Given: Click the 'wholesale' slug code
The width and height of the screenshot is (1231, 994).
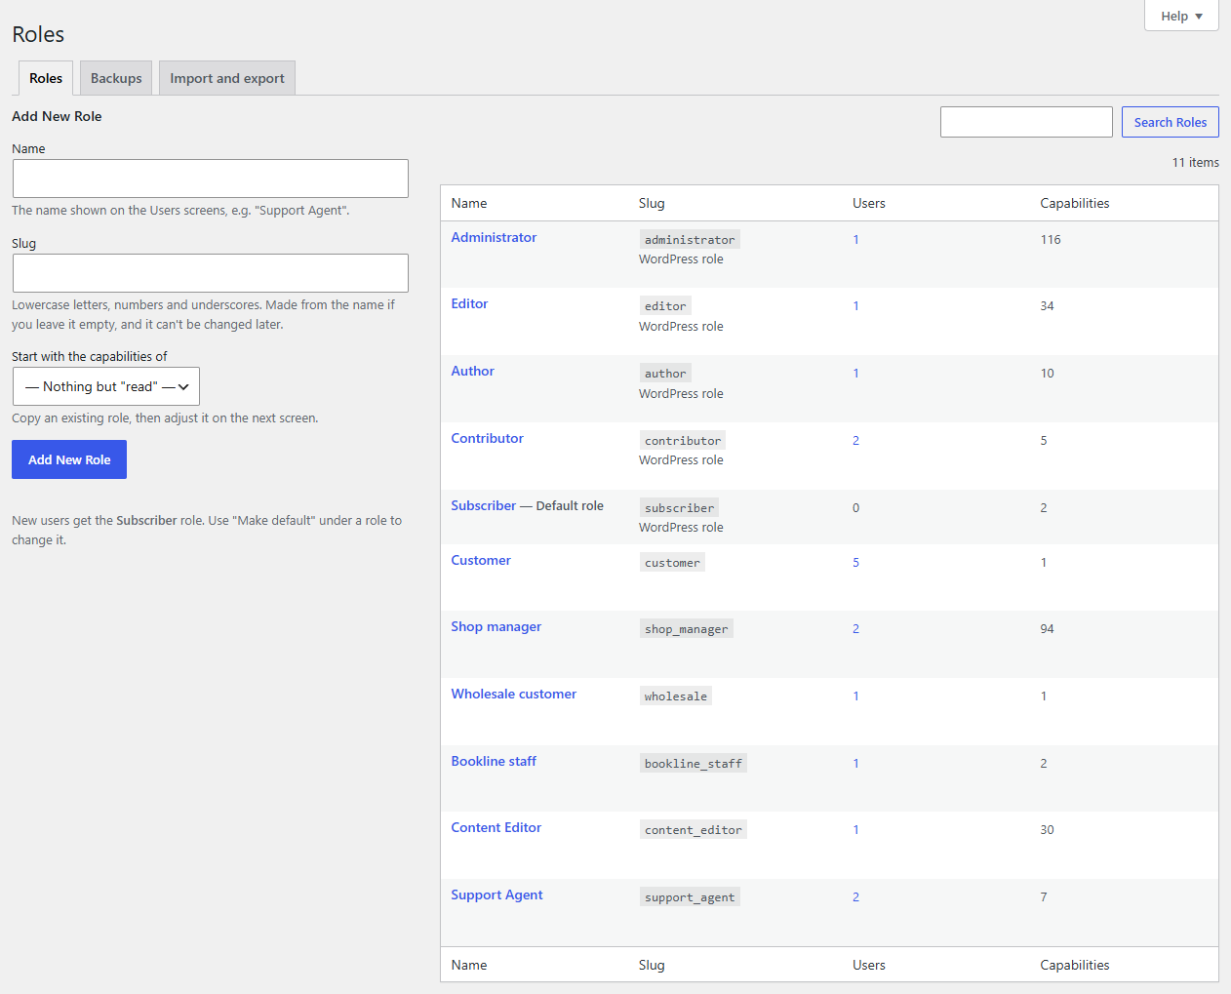Looking at the screenshot, I should coord(675,696).
